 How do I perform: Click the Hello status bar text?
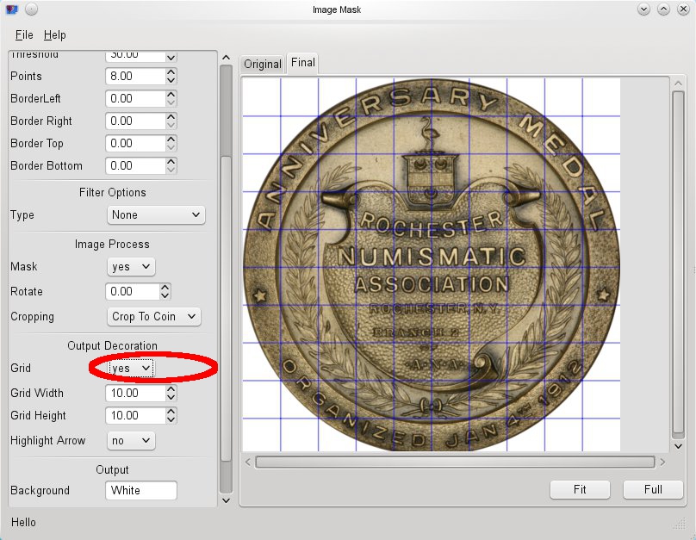pyautogui.click(x=23, y=522)
